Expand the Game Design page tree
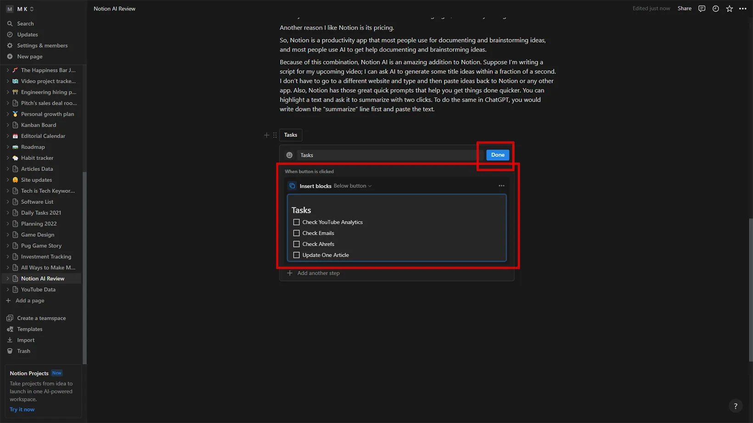 pyautogui.click(x=8, y=235)
